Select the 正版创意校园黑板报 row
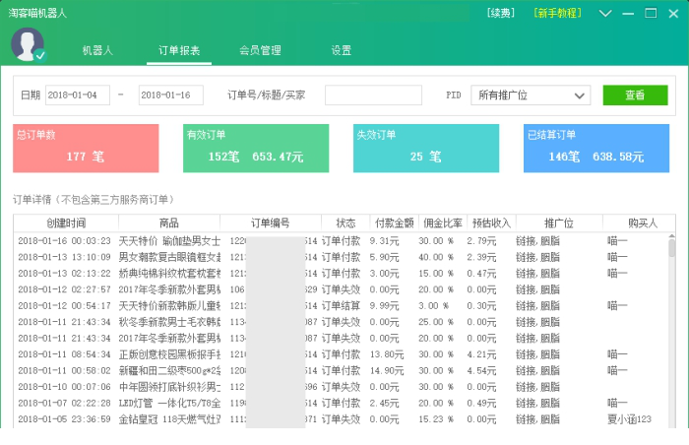The height and width of the screenshot is (445, 689). [x=341, y=354]
